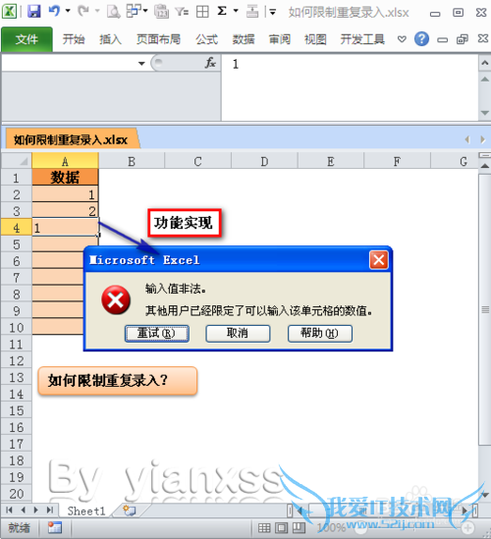Switch to the 开始 ribbon tab
This screenshot has width=491, height=539.
click(x=74, y=39)
